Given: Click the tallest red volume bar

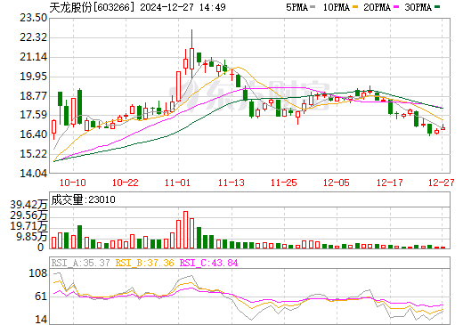Looking at the screenshot, I should pyautogui.click(x=186, y=230).
